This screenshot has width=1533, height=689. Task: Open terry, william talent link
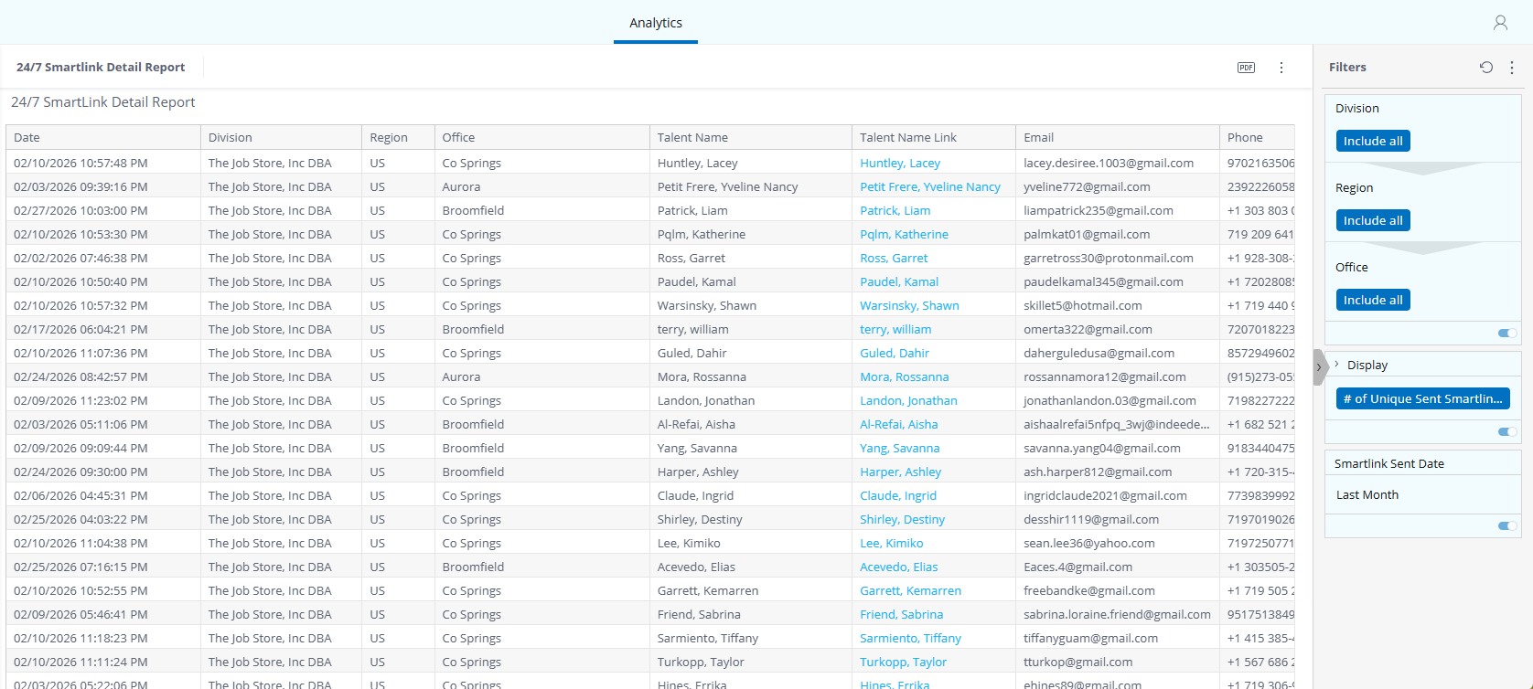[x=895, y=329]
